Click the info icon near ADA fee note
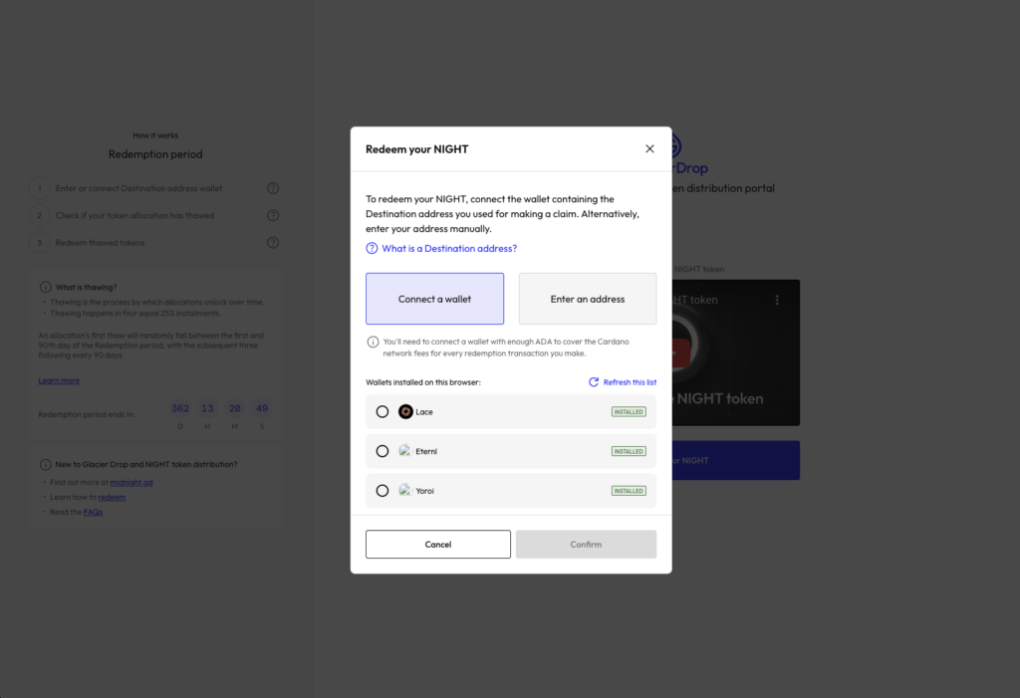The height and width of the screenshot is (698, 1020). (x=373, y=342)
